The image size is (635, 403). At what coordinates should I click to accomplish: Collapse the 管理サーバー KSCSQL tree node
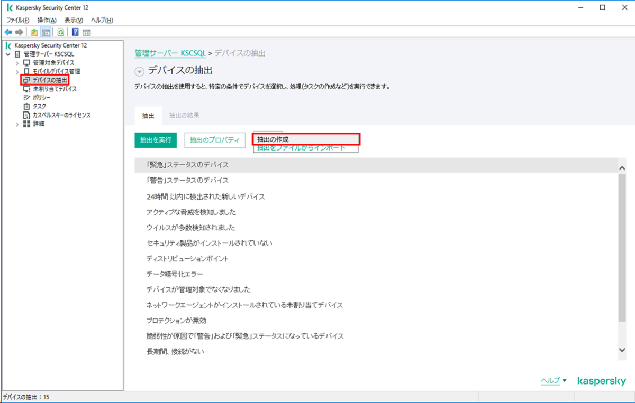pyautogui.click(x=8, y=54)
